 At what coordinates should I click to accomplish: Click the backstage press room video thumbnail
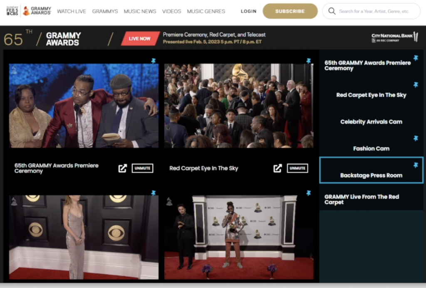239,237
